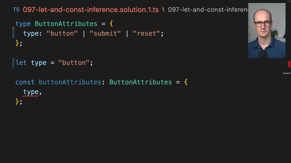Click the "reset" string literal in the union
291x163 pixels.
146,33
